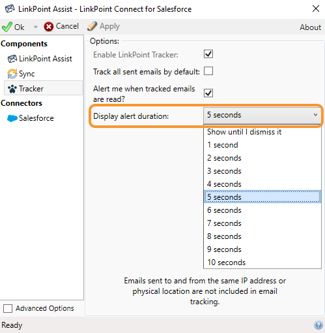The image size is (325, 333).
Task: Close the LinkPoint Assist window
Action: pyautogui.click(x=316, y=8)
